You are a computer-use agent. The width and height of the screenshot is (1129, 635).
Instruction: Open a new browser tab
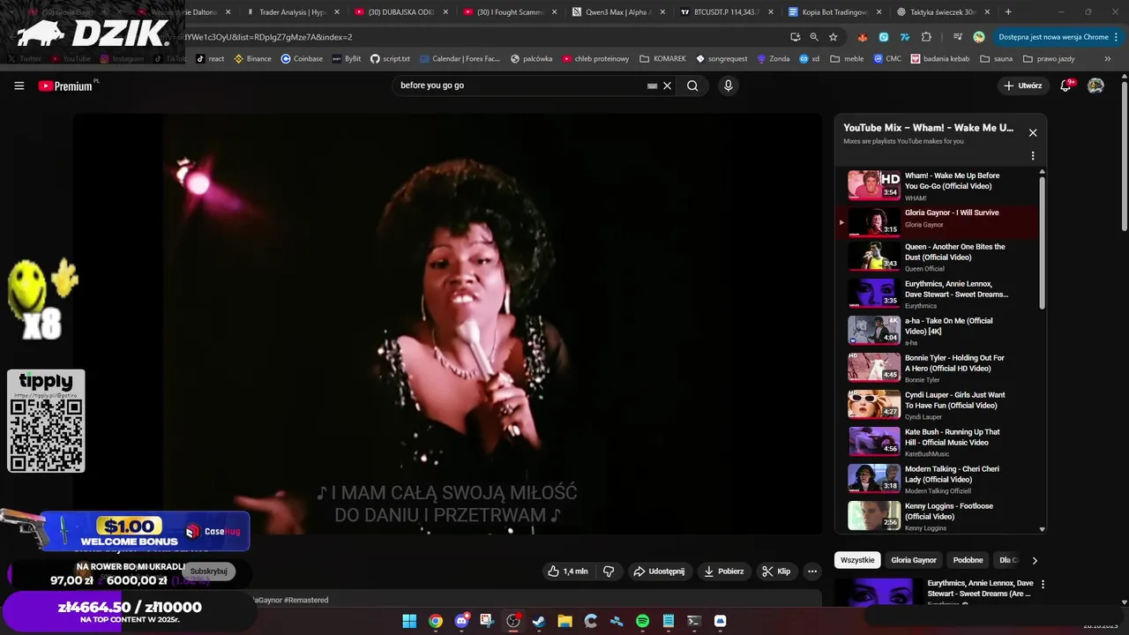[1008, 12]
